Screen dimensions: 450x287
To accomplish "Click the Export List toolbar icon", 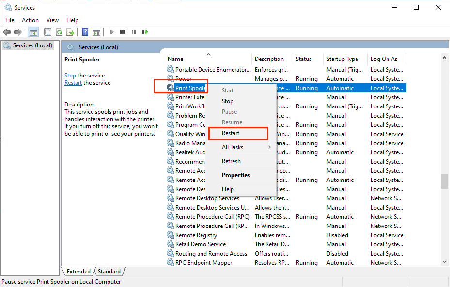I will pyautogui.click(x=70, y=32).
